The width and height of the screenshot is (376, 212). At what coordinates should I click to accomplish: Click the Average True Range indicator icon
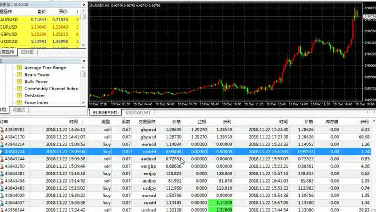click(x=19, y=68)
